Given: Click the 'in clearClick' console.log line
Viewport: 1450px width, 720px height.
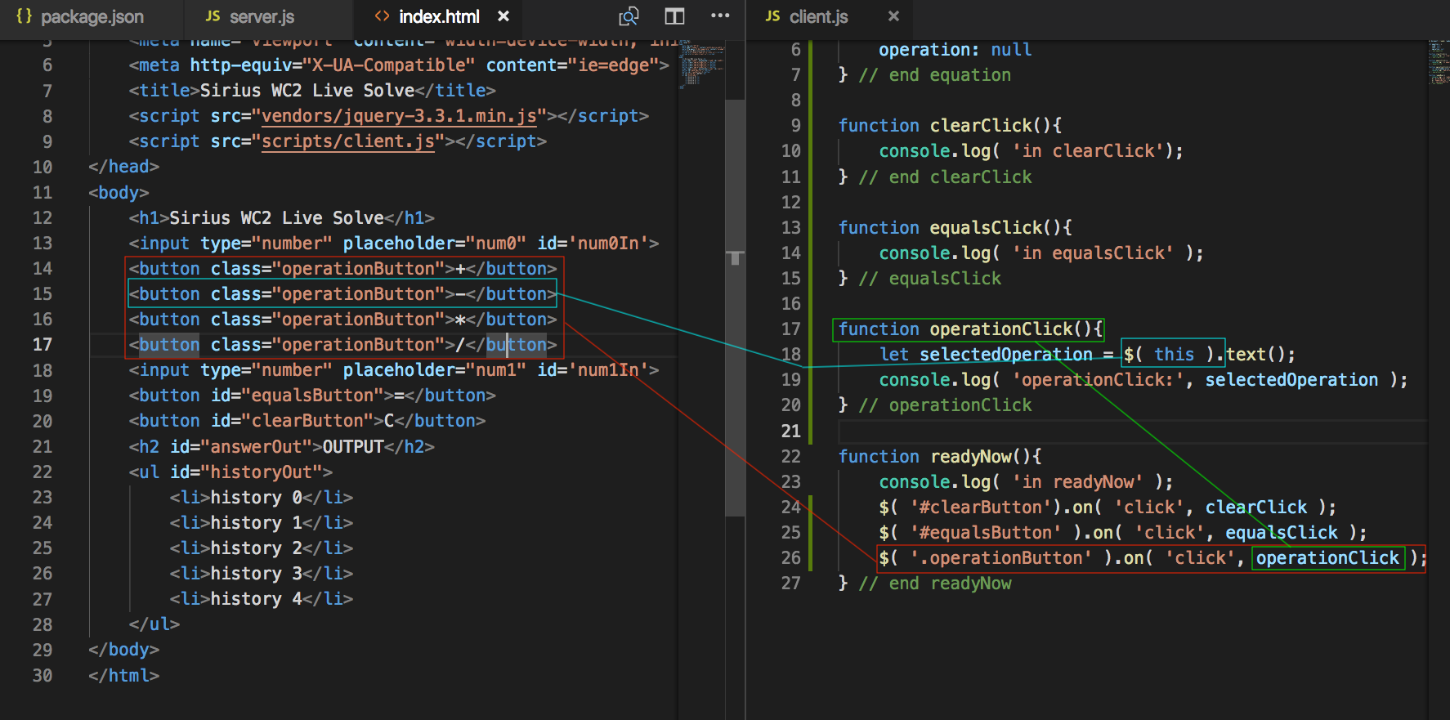Looking at the screenshot, I should tap(1032, 151).
